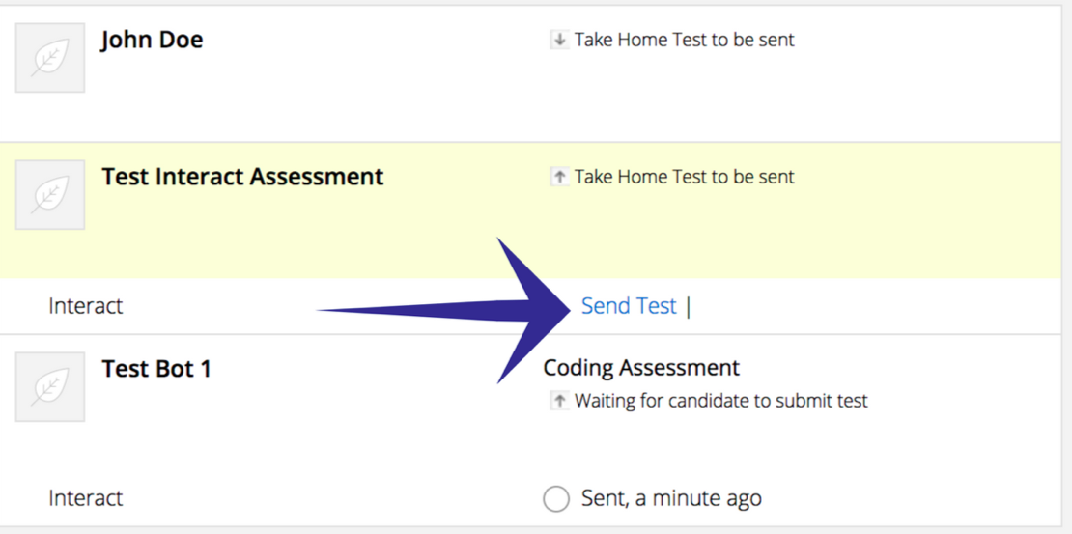This screenshot has height=534, width=1072.
Task: Click Interact label under Test Interact Assessment
Action: point(85,306)
